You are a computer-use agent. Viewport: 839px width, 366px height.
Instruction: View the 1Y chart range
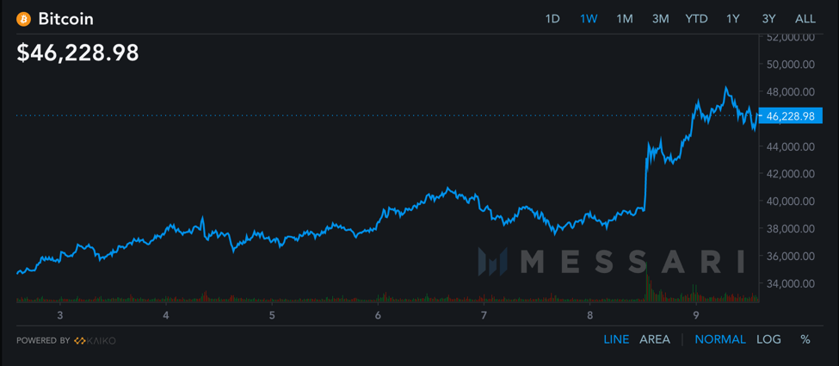tap(732, 19)
